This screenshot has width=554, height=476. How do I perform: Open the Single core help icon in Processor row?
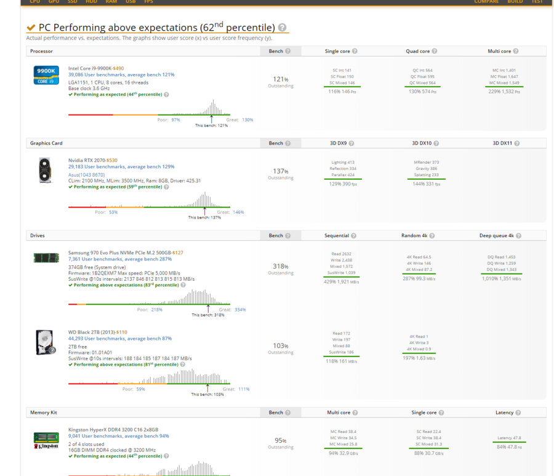355,51
